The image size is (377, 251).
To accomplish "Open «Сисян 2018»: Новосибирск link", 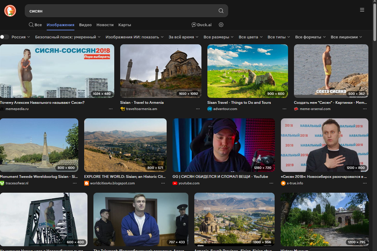I will point(324,176).
